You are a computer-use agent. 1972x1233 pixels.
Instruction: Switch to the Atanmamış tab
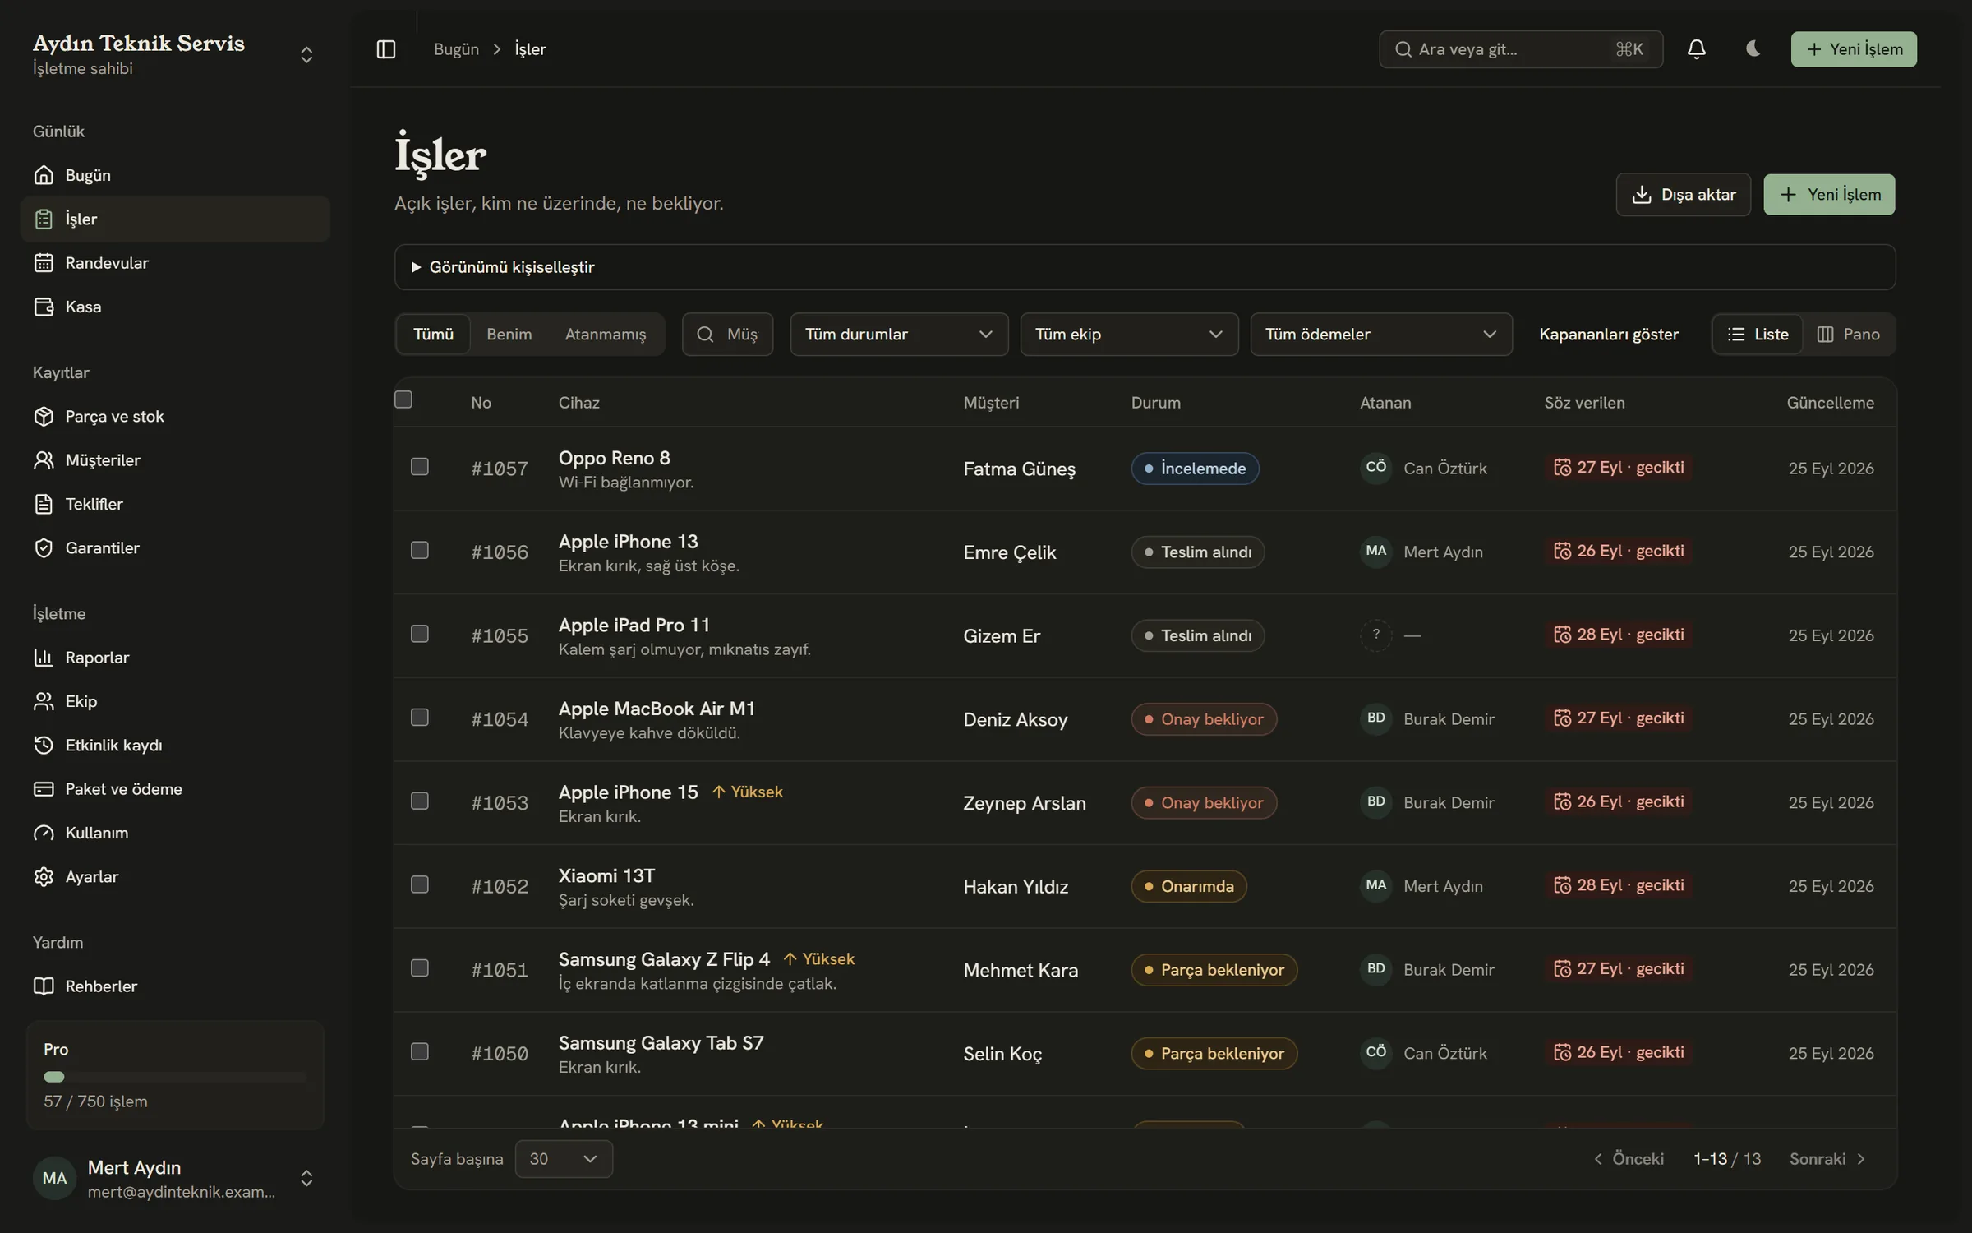606,335
